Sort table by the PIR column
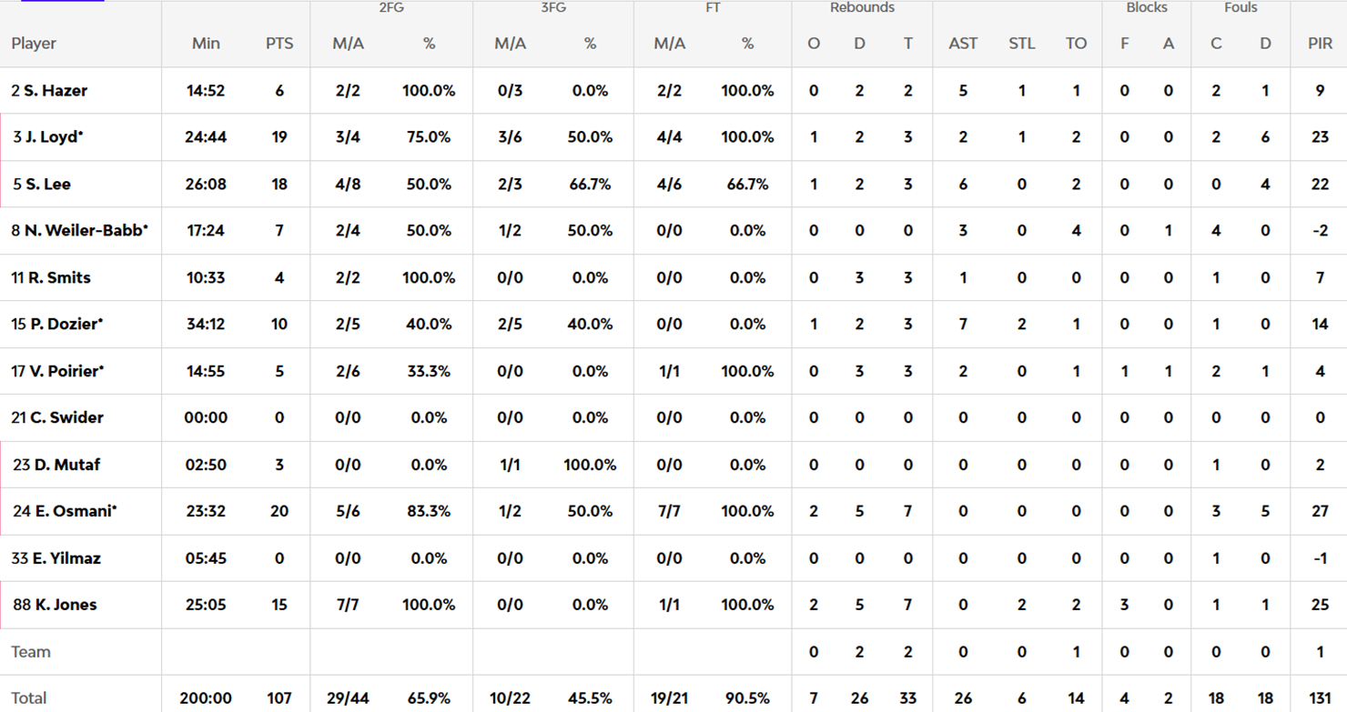This screenshot has height=712, width=1347. click(x=1320, y=44)
